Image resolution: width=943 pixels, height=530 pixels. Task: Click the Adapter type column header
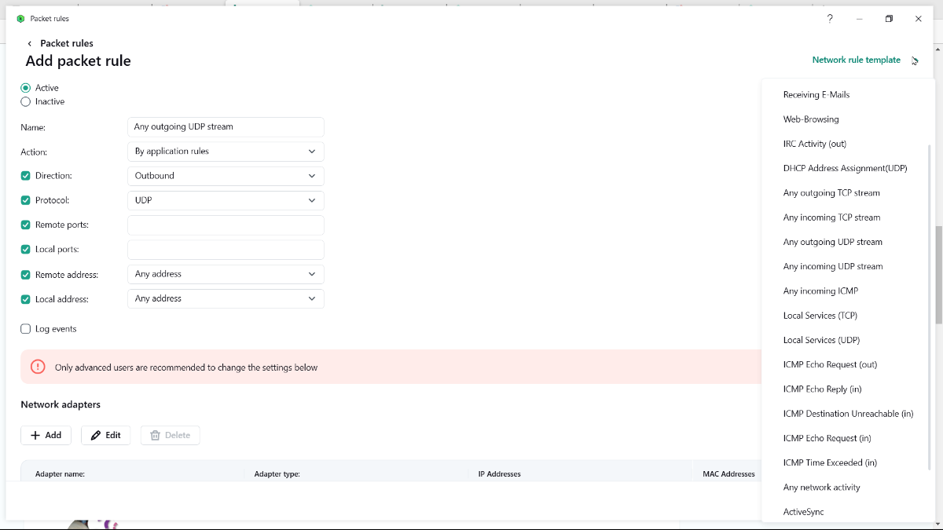[x=277, y=474]
